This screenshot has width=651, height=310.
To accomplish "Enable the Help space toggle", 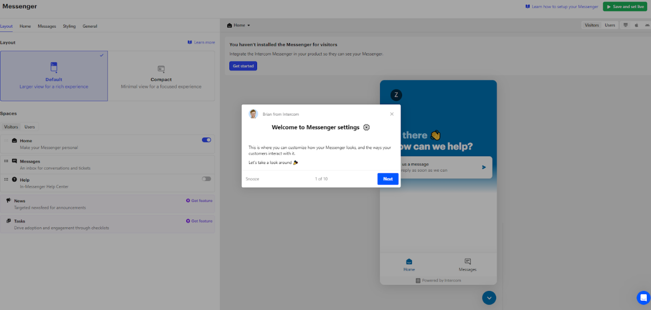I will (x=206, y=179).
